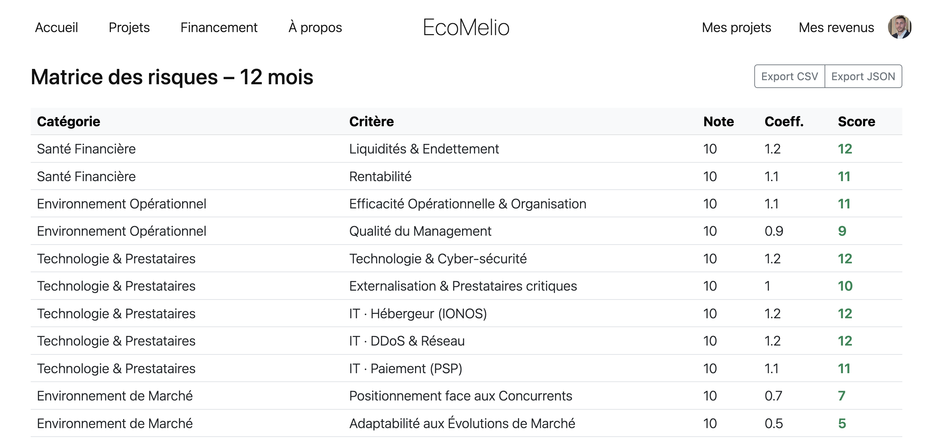933x438 pixels.
Task: Select the Liquidités & Endettement row
Action: [x=424, y=149]
